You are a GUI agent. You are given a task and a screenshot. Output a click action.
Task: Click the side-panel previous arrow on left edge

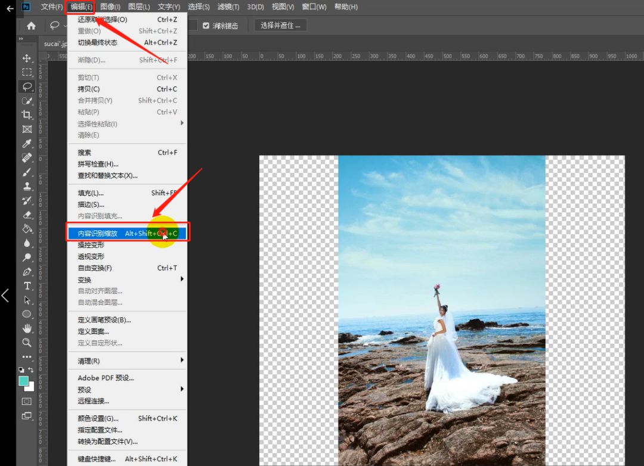tap(5, 295)
